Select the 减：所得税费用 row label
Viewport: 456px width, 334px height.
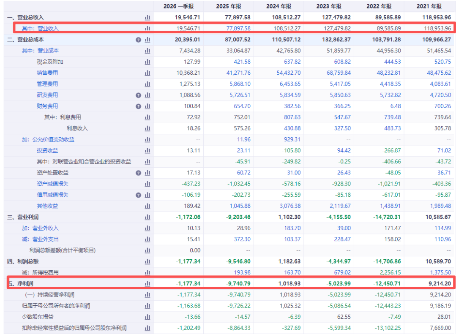click(x=40, y=273)
